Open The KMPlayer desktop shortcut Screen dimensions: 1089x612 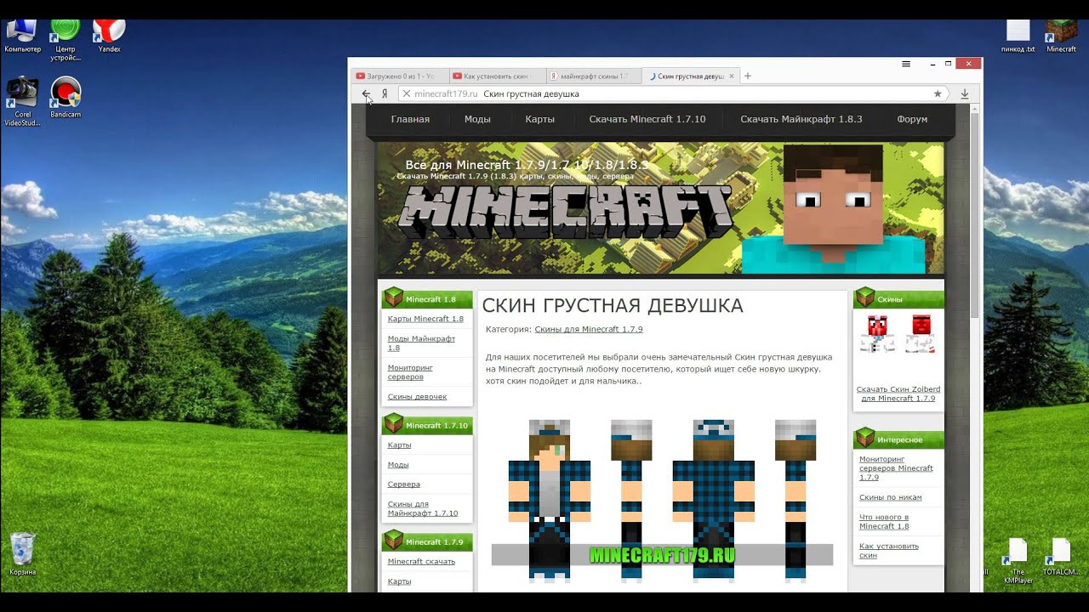[1018, 561]
